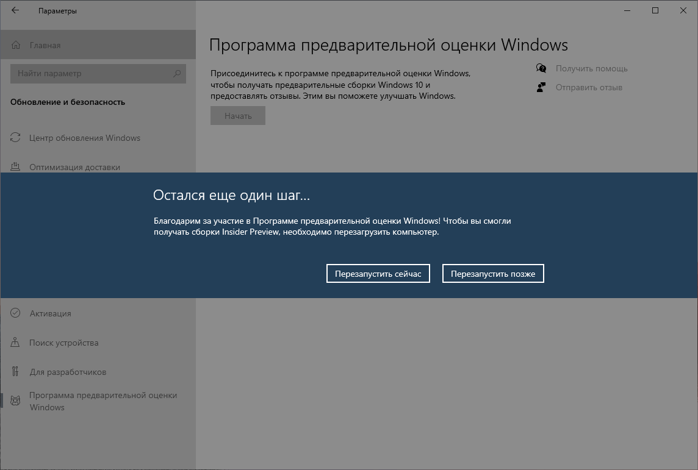Select Оптимизация доставки in the sidebar
Screen dimensions: 698x470
click(x=98, y=167)
